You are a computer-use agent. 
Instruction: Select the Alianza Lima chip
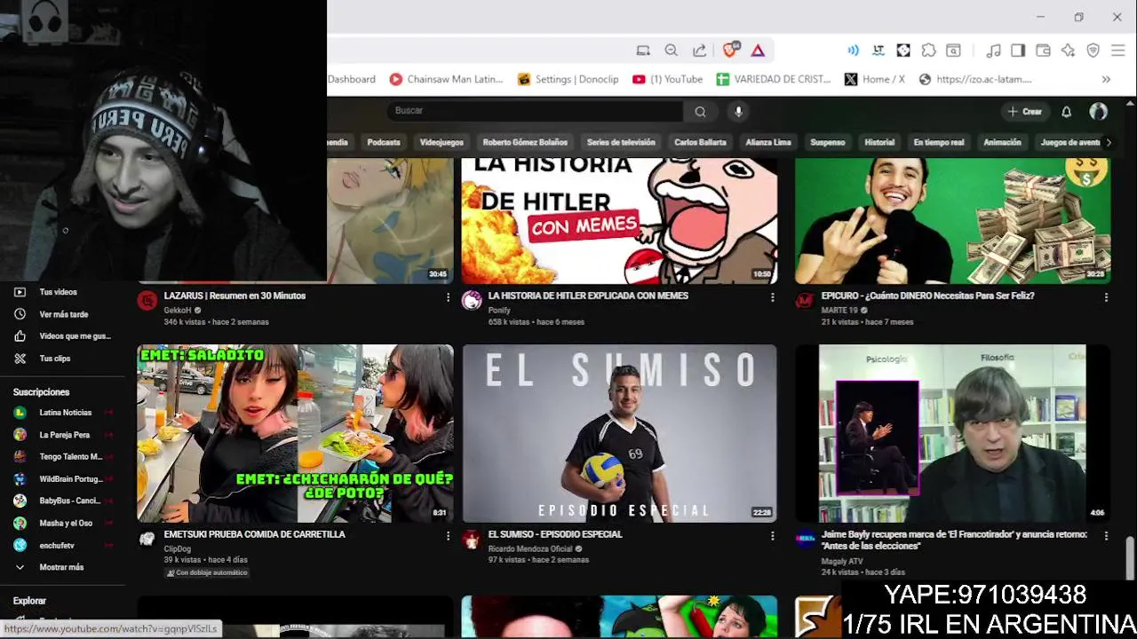(768, 142)
